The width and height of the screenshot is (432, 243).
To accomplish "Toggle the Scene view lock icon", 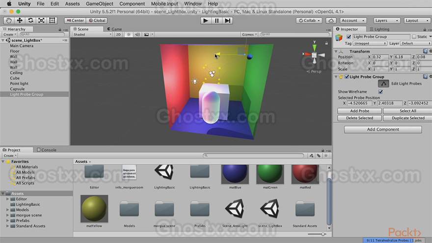I will 326,43.
